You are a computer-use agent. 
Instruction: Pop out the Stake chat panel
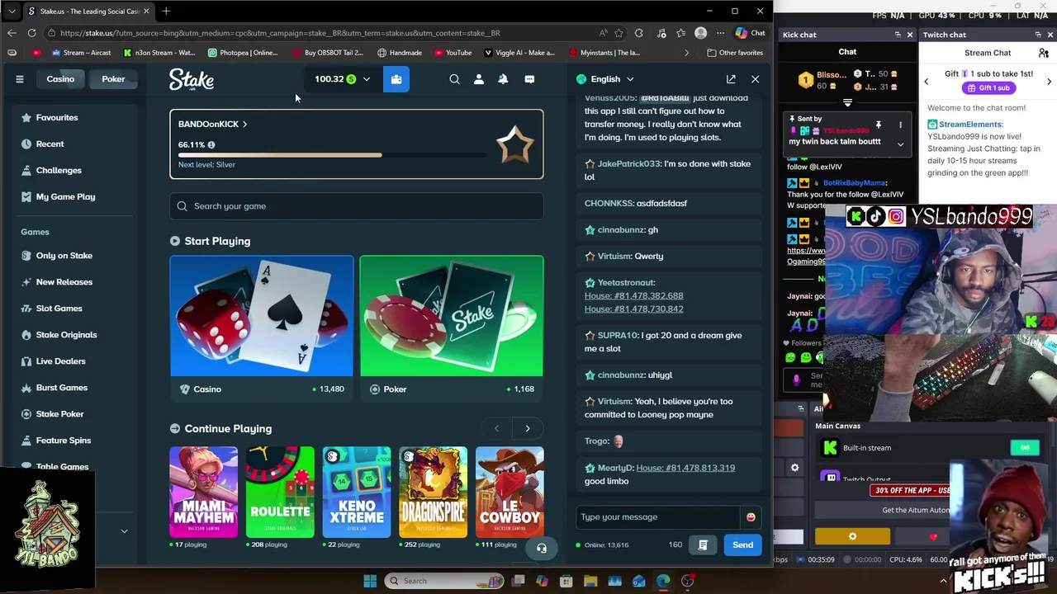tap(731, 79)
